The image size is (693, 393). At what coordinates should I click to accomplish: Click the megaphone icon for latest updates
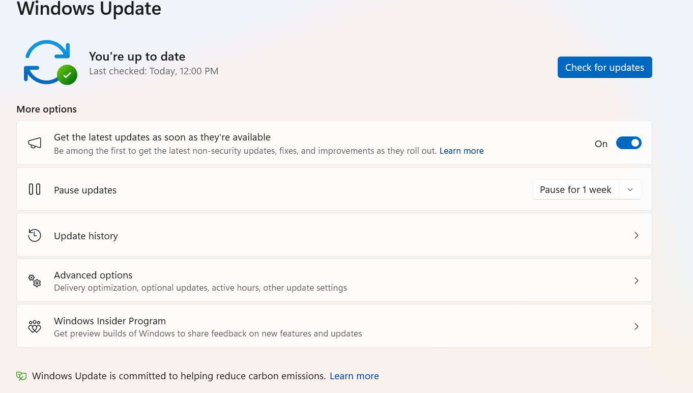tap(34, 143)
